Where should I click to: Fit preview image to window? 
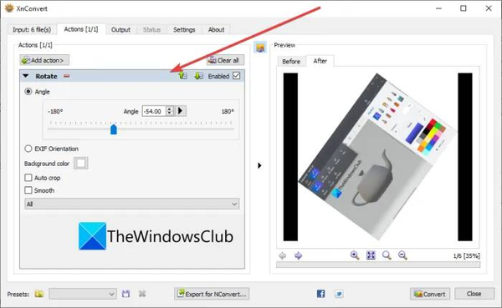tap(371, 255)
